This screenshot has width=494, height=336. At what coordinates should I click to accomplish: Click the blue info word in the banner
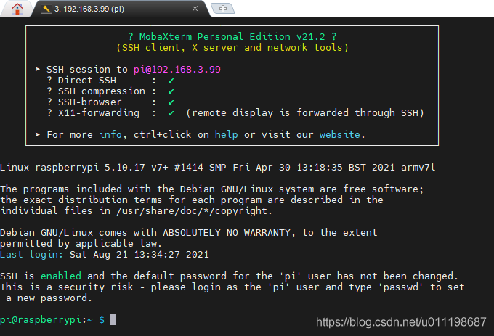tap(110, 135)
